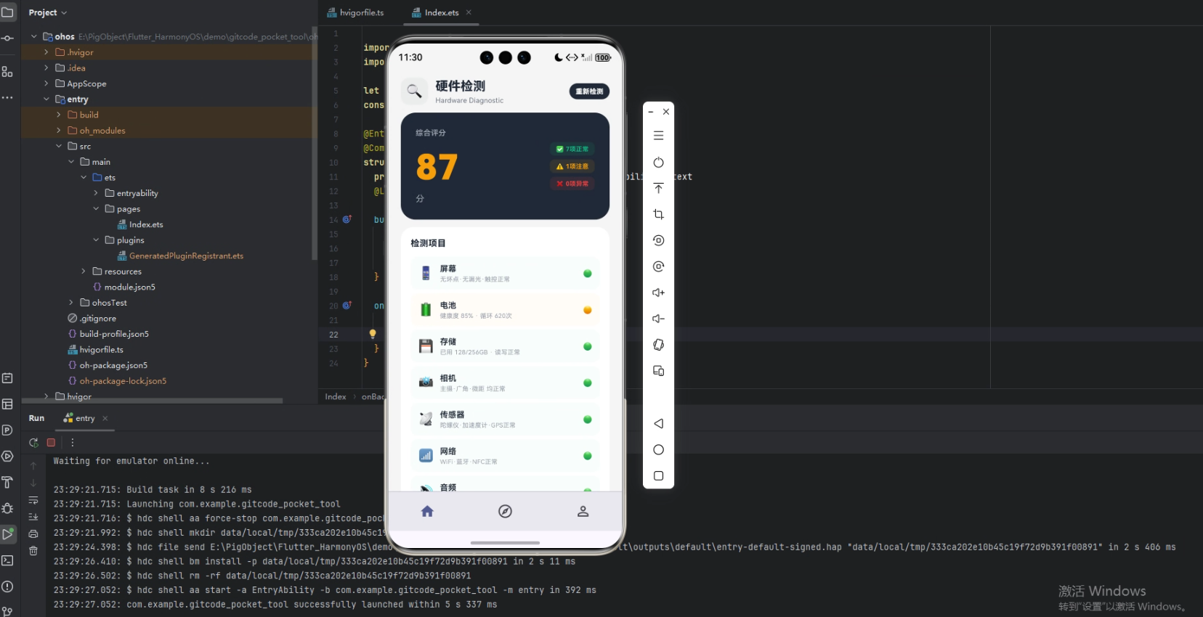Expand the resources folder
This screenshot has width=1203, height=617.
(x=84, y=271)
